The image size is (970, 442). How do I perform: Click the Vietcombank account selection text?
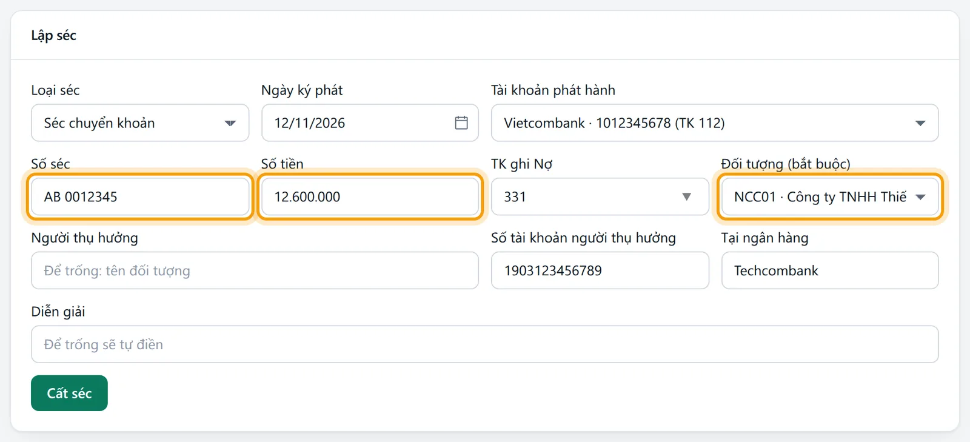[614, 123]
